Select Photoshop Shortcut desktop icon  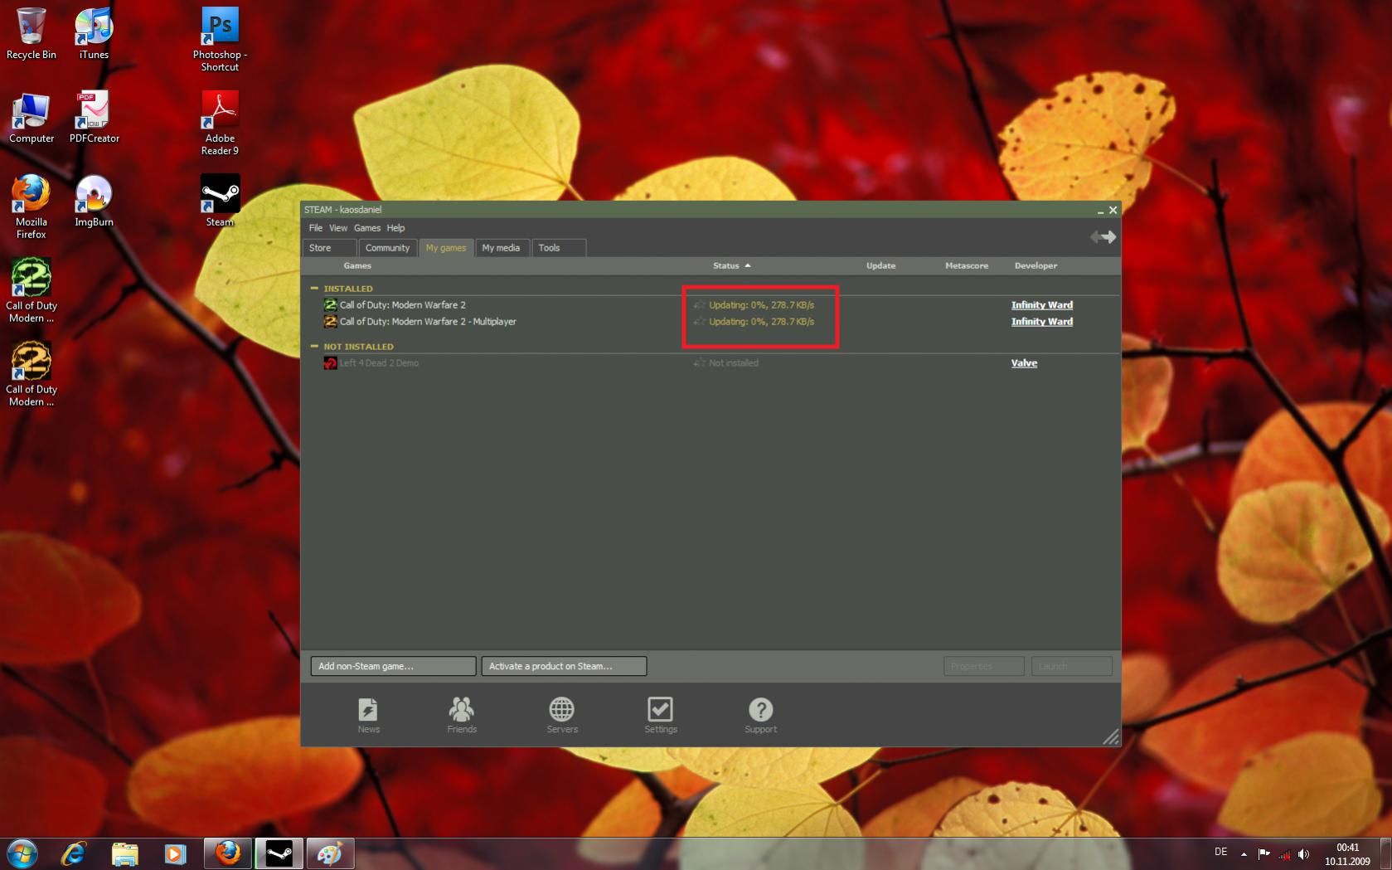pyautogui.click(x=220, y=40)
